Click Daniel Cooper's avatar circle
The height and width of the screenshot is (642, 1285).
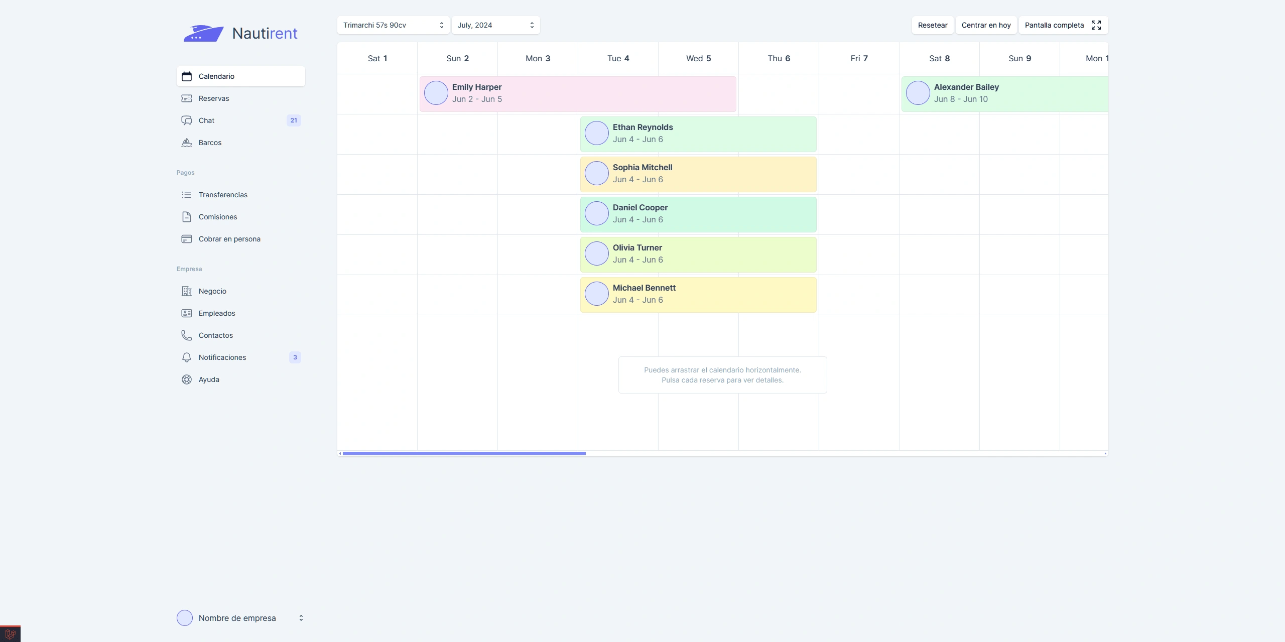597,213
